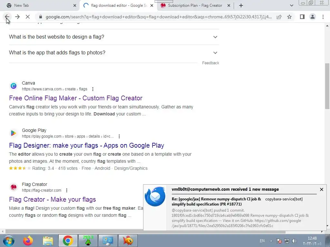Switch to Subscription Plan Flag Creator tab

tap(195, 5)
